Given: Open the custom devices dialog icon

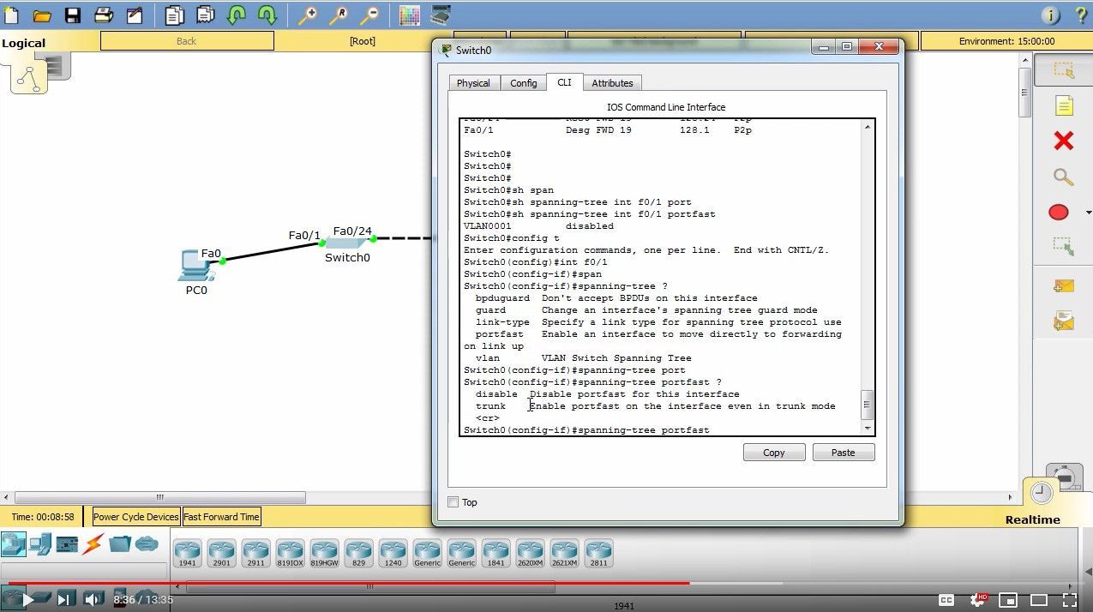Looking at the screenshot, I should click(x=441, y=15).
